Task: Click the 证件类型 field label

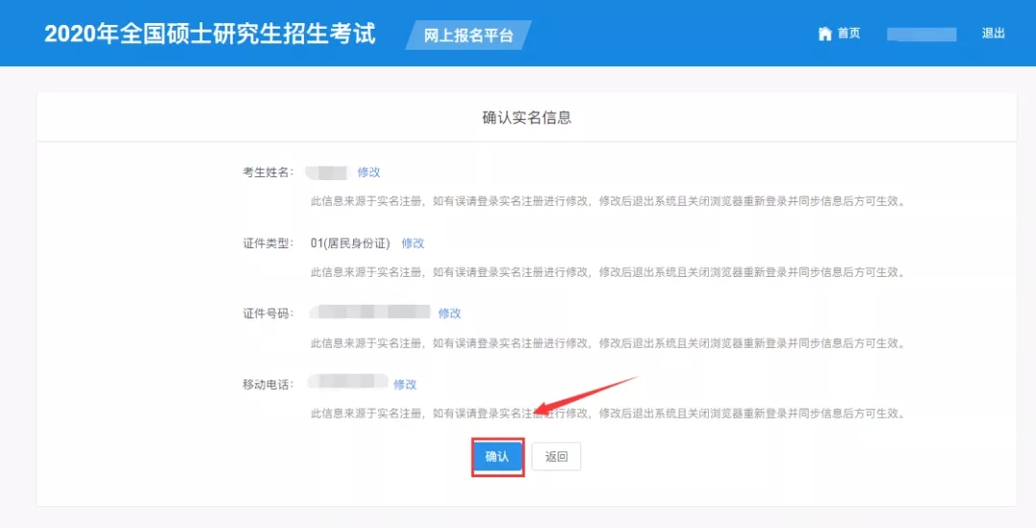Action: click(x=268, y=243)
